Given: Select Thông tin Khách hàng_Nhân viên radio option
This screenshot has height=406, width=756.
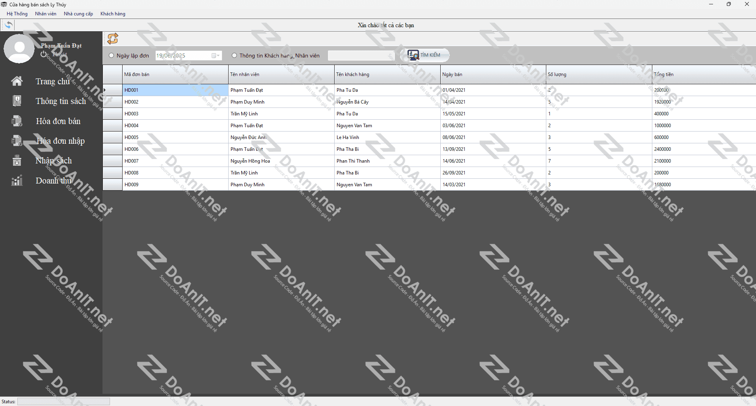Looking at the screenshot, I should click(x=235, y=56).
